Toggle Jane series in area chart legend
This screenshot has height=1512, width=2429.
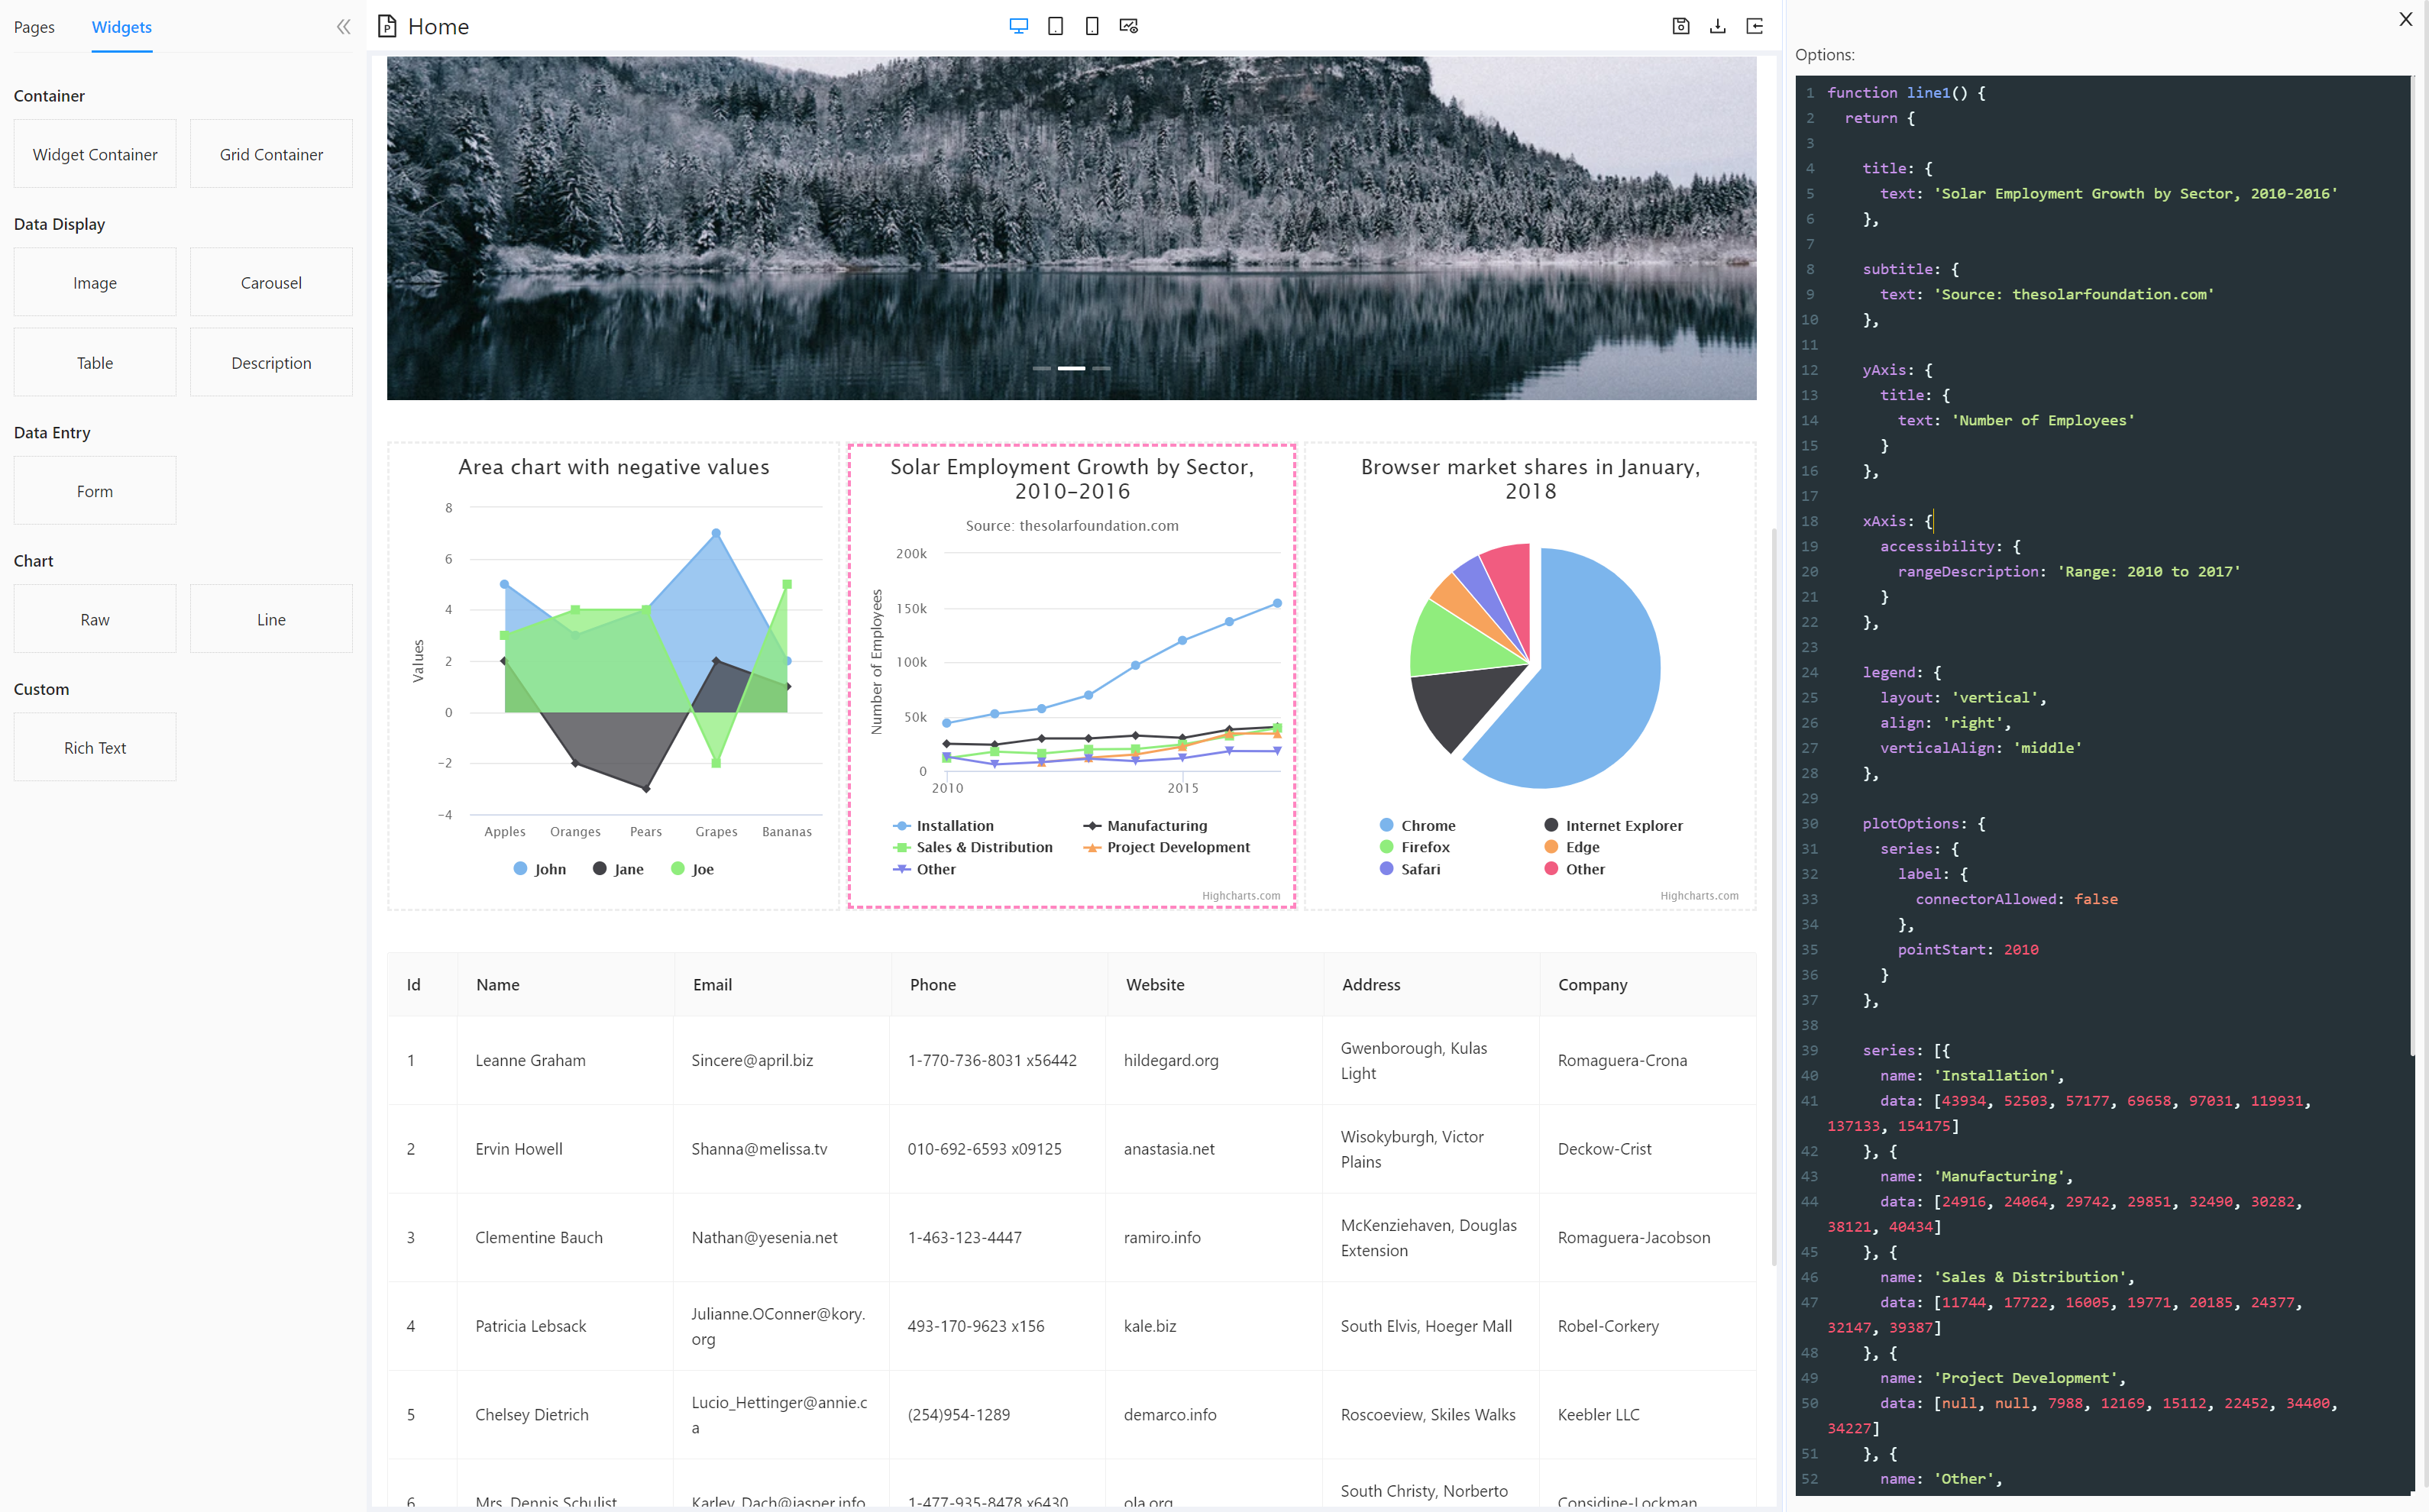(627, 869)
